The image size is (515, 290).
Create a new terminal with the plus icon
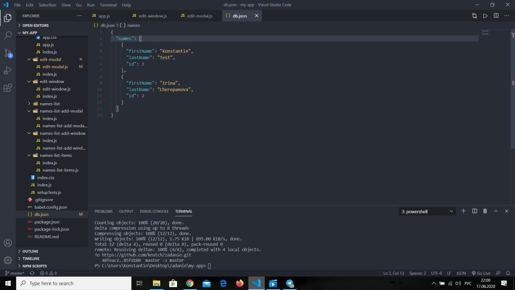pyautogui.click(x=463, y=211)
